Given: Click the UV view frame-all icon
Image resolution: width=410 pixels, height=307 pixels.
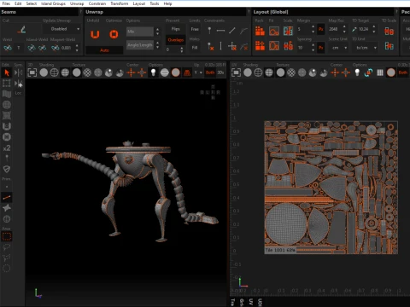Looking at the screenshot, I should click(x=236, y=72).
